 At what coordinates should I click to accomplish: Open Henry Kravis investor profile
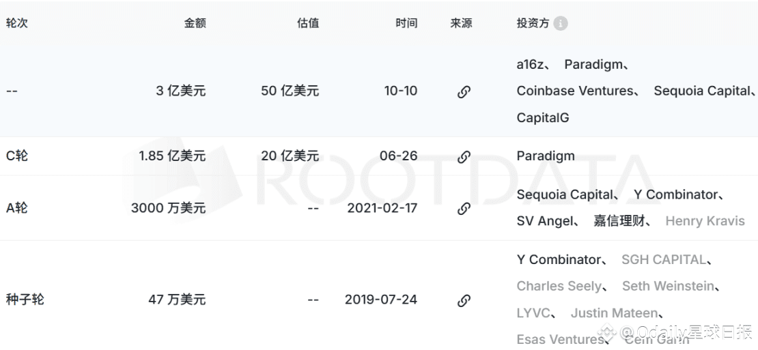(x=705, y=221)
